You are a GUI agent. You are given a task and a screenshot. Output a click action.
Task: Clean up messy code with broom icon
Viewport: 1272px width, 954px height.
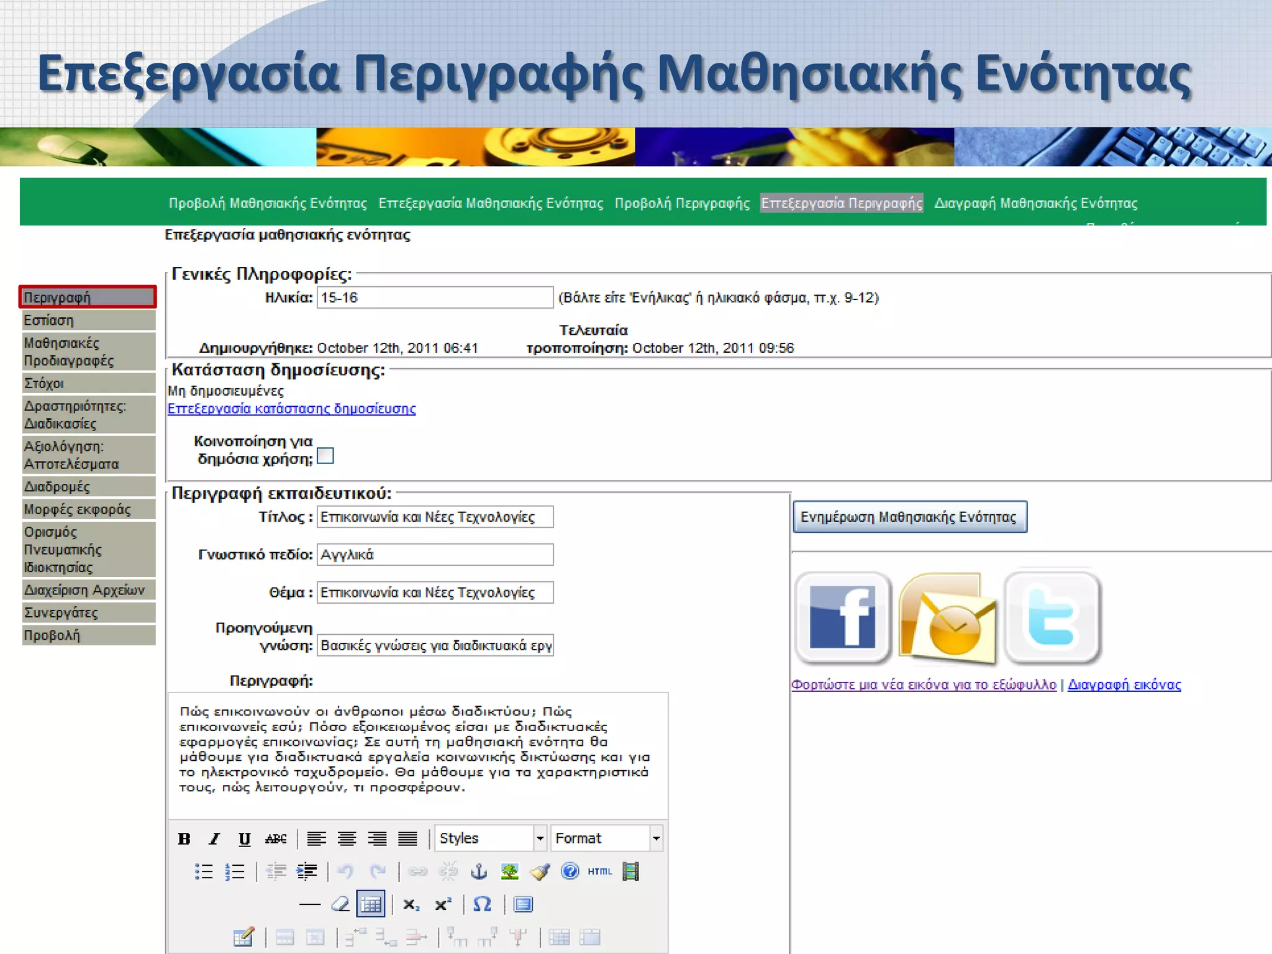point(540,871)
